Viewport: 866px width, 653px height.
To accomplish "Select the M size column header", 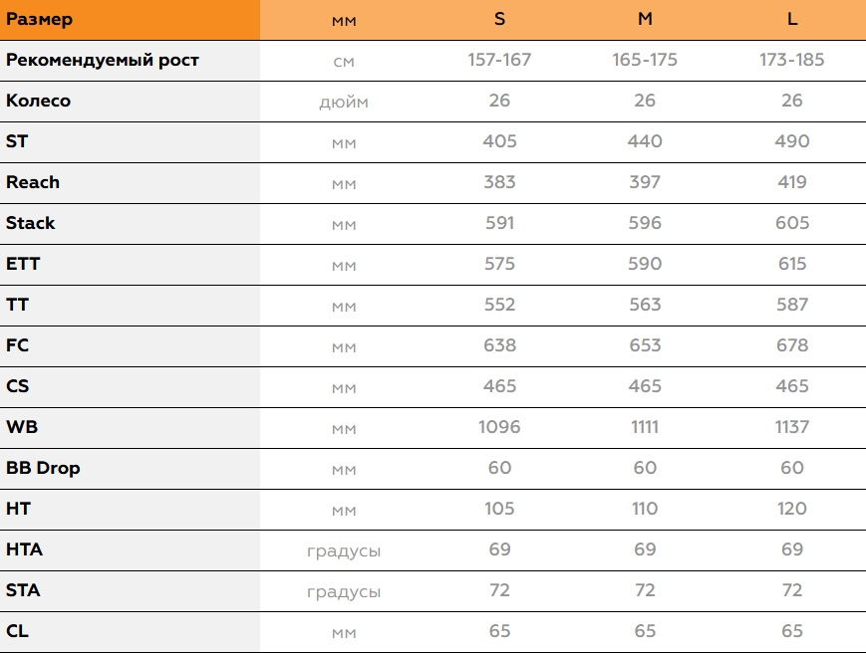I will pos(645,19).
